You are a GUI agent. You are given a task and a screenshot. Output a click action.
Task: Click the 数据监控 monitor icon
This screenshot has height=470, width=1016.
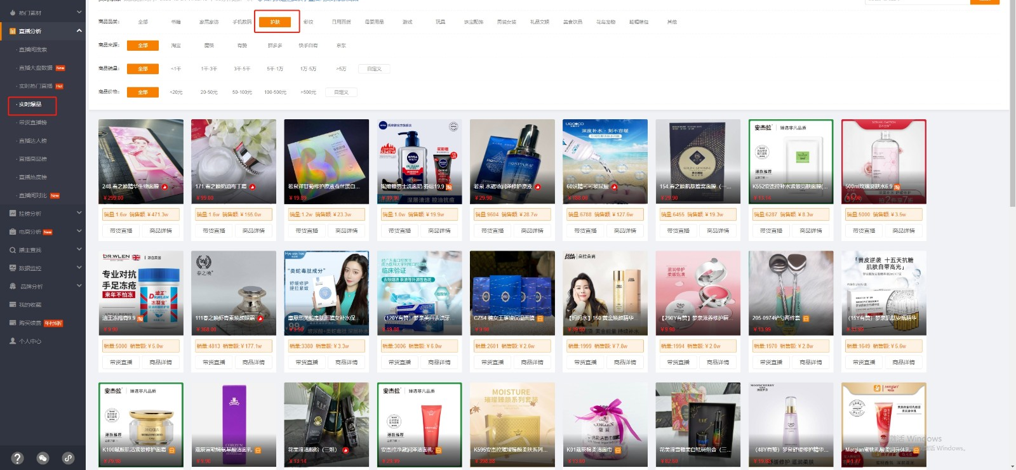(x=13, y=268)
